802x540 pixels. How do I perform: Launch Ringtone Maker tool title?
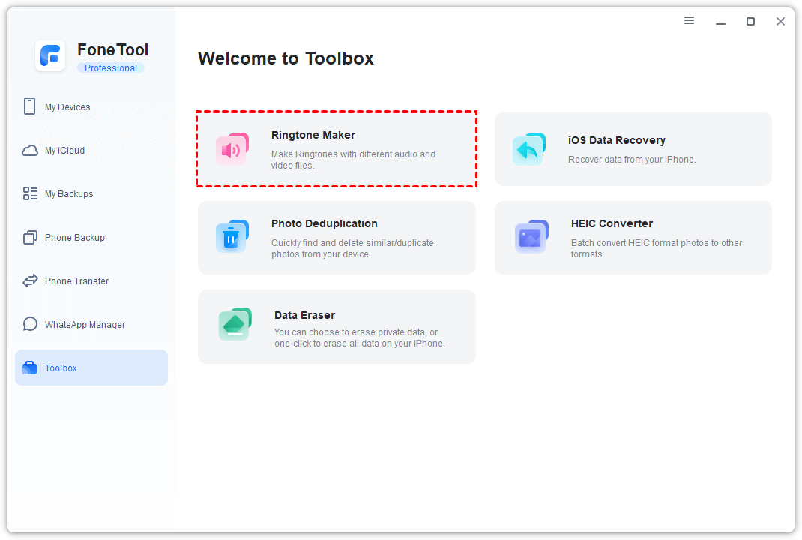[313, 135]
